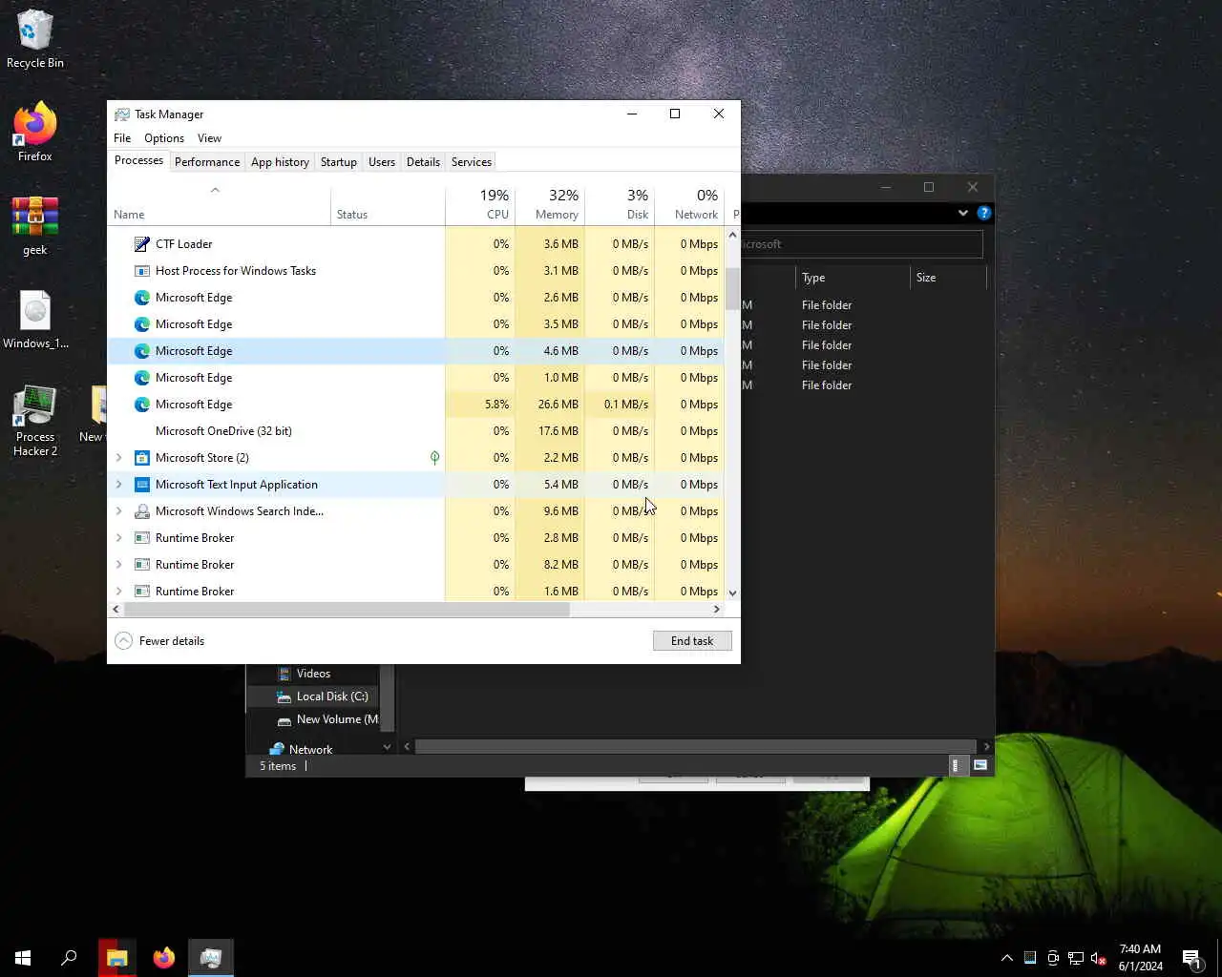
Task: Click the Microsoft Store suspended leaf status icon
Action: coord(434,458)
